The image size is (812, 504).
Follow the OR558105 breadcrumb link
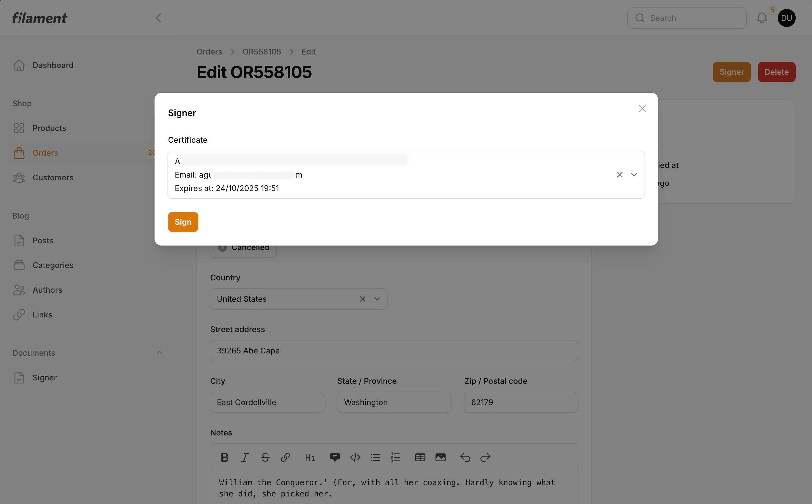(x=262, y=52)
